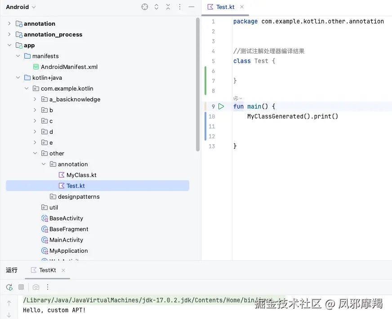Stop the running process button

coord(21,287)
